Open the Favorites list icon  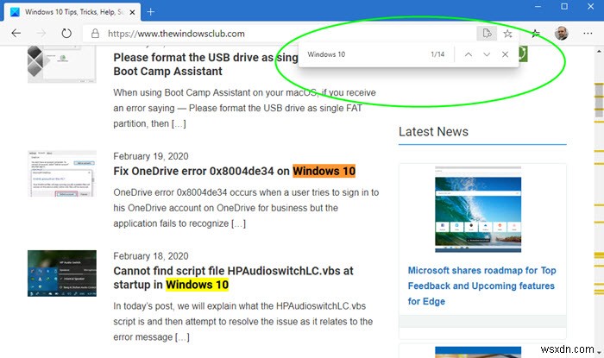click(536, 34)
